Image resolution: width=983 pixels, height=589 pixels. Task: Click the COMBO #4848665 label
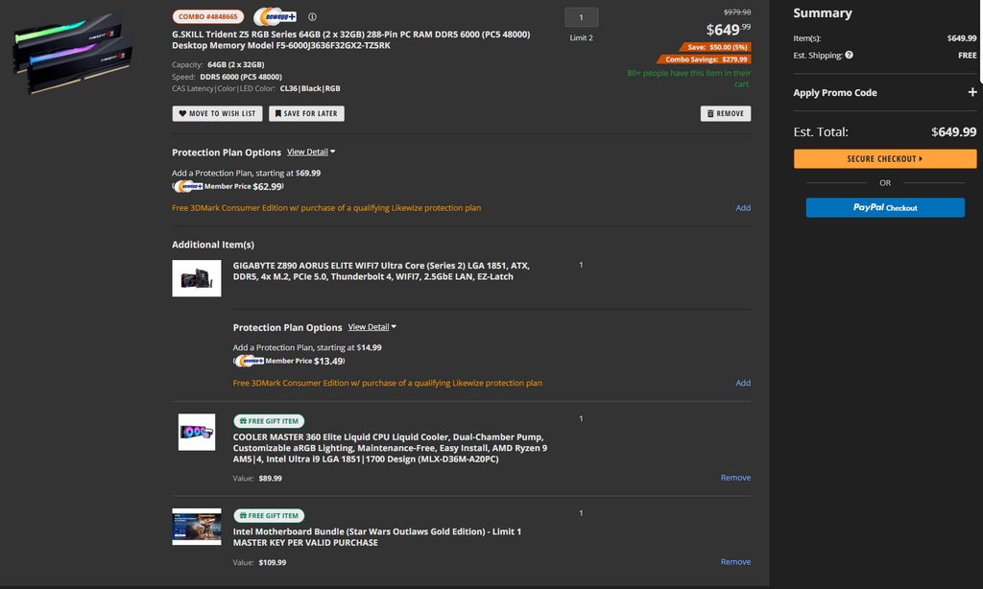(x=208, y=17)
